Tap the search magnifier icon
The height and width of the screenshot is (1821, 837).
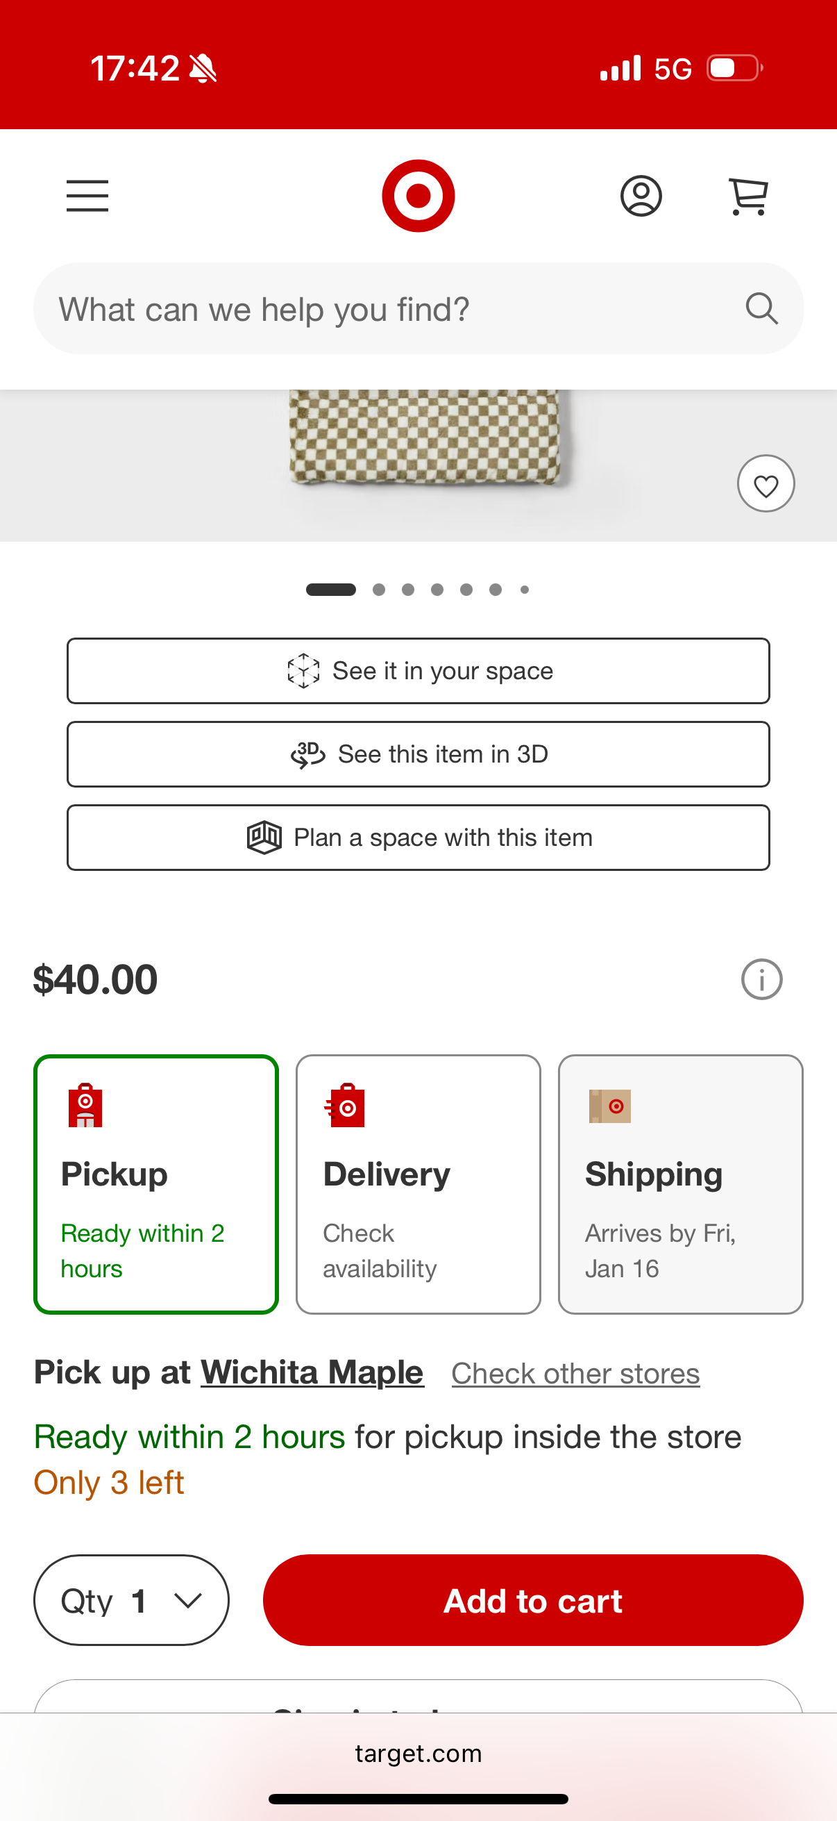[x=761, y=309]
